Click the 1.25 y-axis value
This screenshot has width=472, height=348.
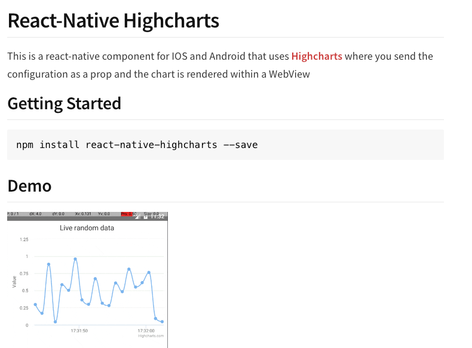click(24, 239)
